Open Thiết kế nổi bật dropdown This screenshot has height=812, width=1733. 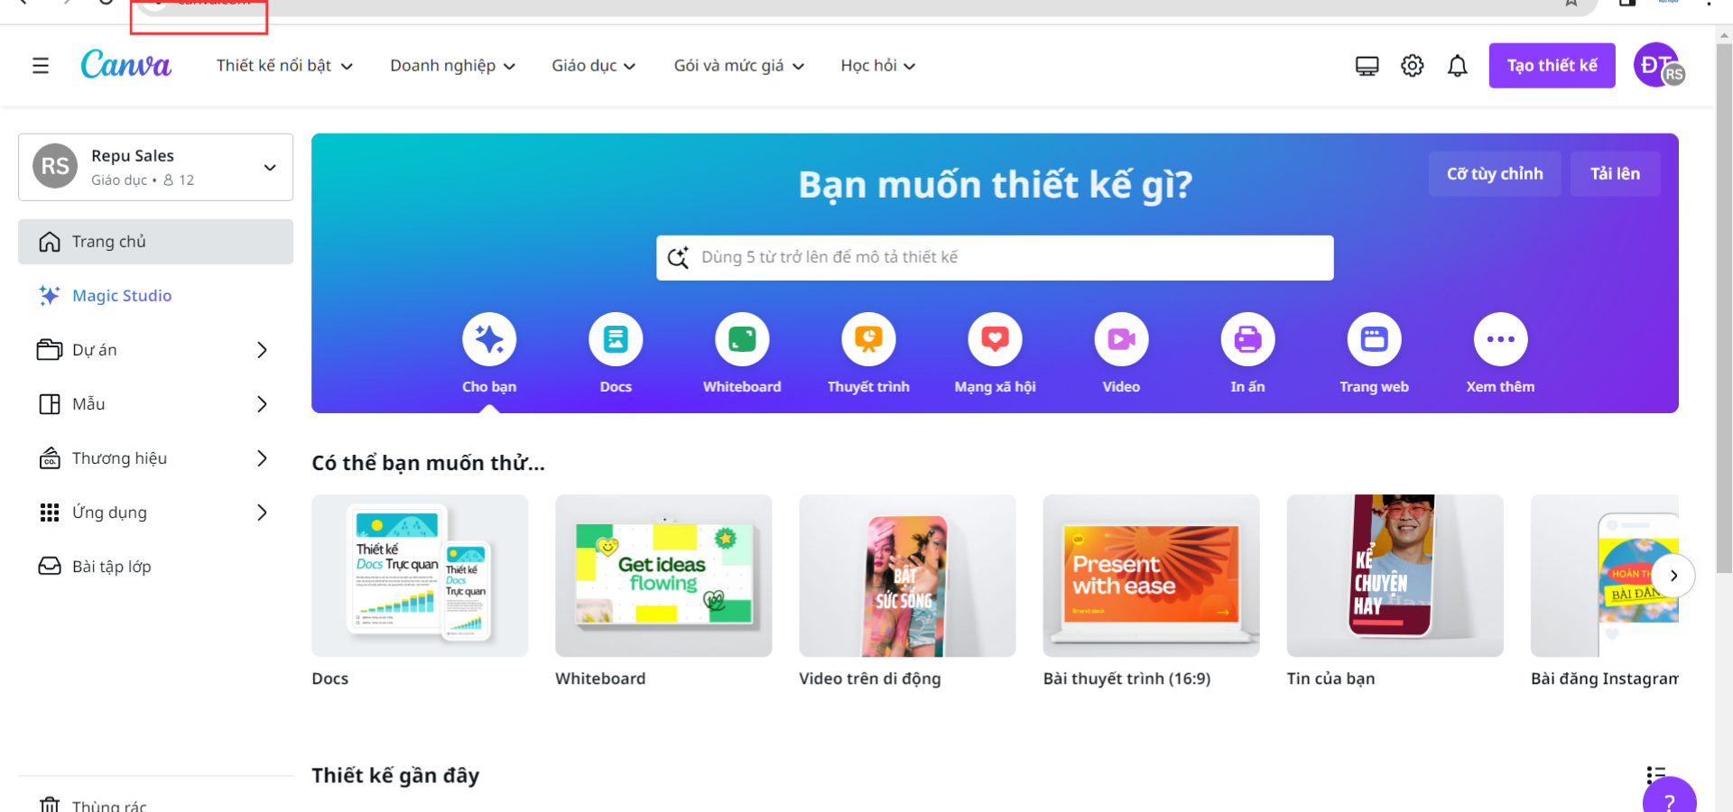tap(284, 66)
